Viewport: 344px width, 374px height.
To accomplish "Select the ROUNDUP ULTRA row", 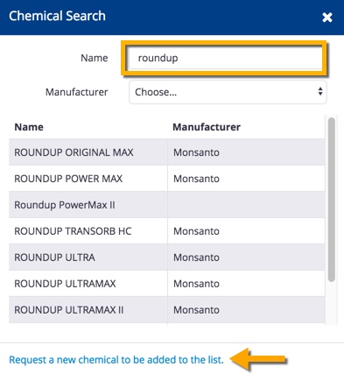I will click(166, 258).
